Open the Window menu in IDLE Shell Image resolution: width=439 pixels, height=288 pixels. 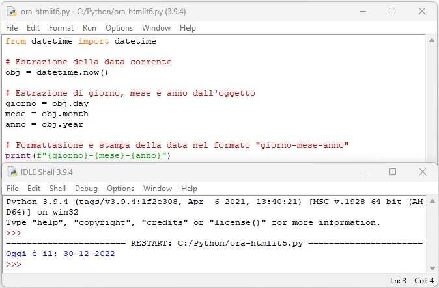click(157, 189)
